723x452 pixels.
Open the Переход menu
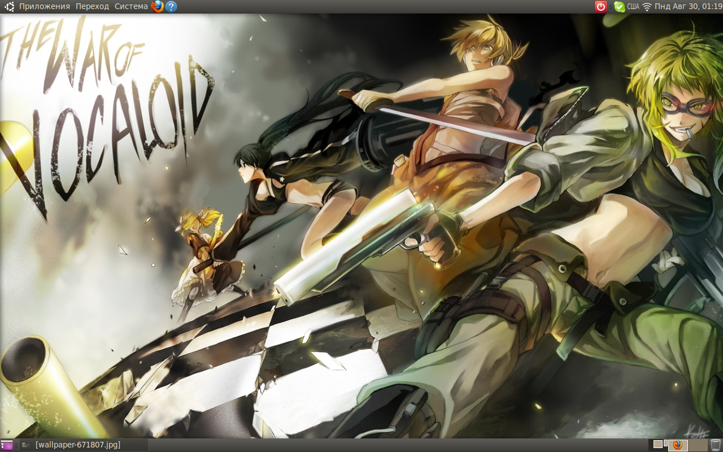(92, 7)
